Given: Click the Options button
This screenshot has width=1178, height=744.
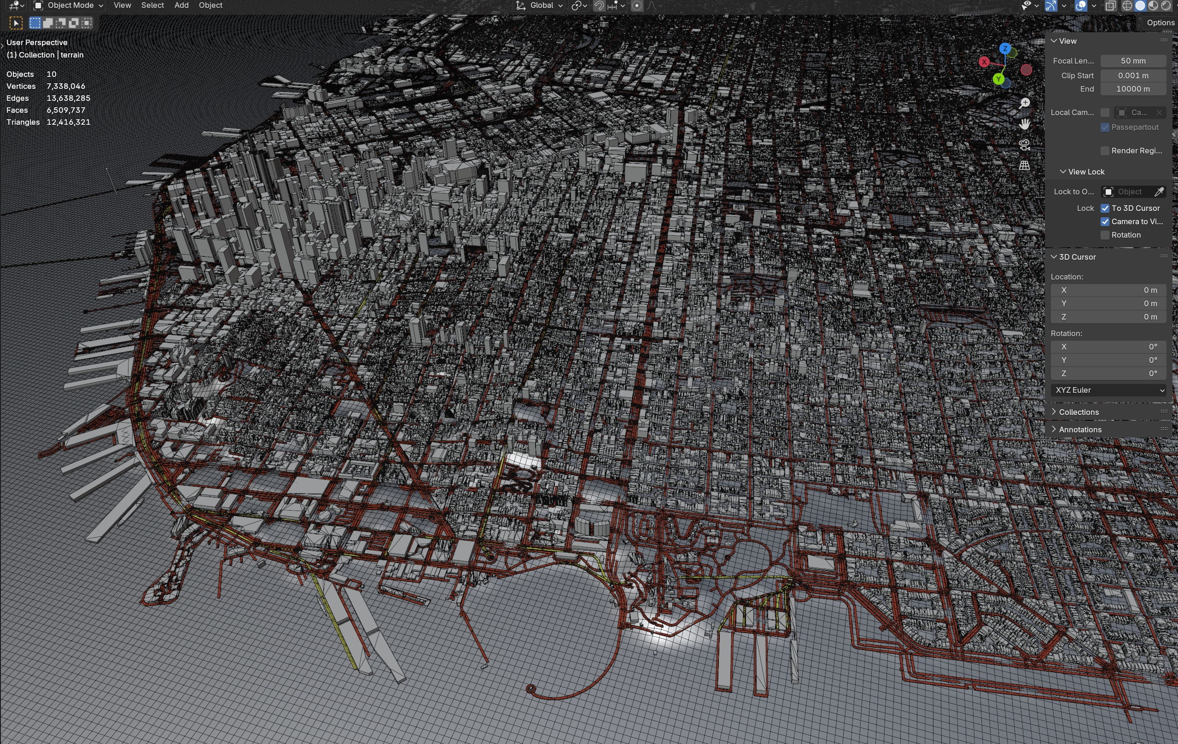Looking at the screenshot, I should [1160, 23].
